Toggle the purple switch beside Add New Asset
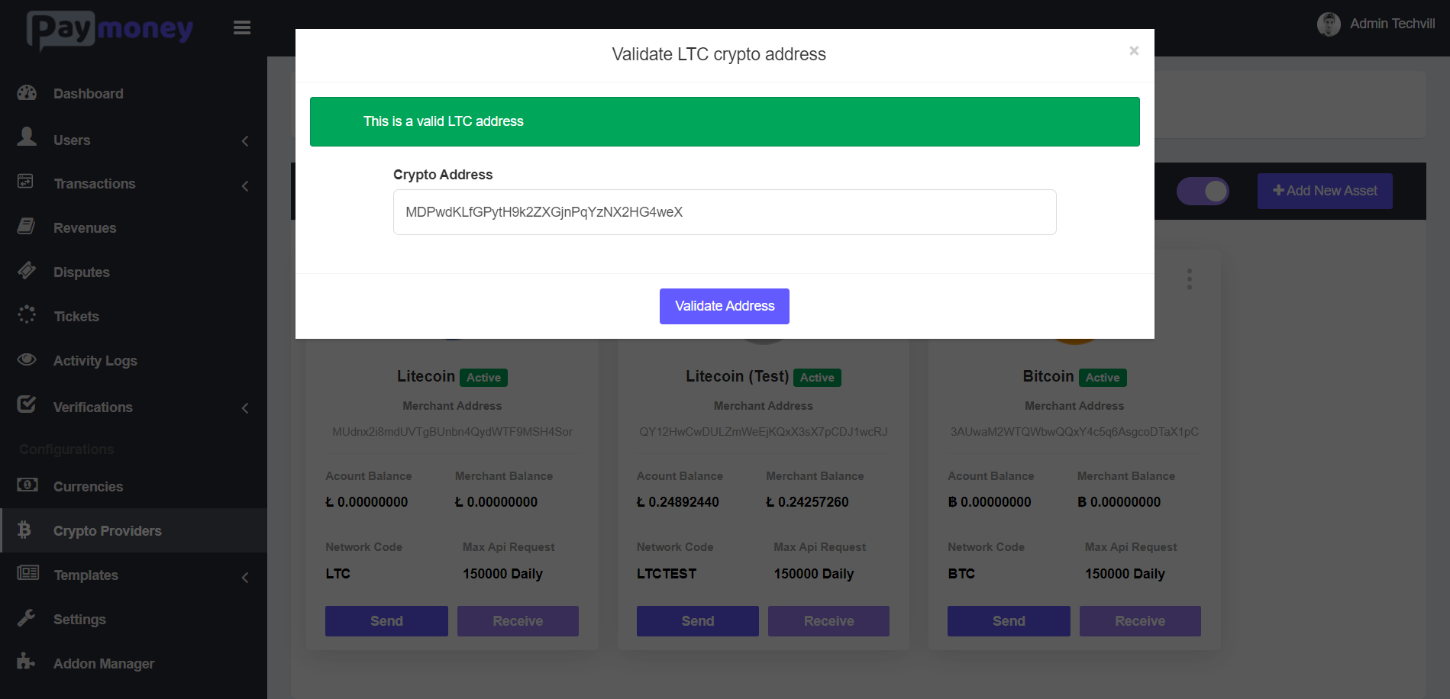 coord(1203,191)
